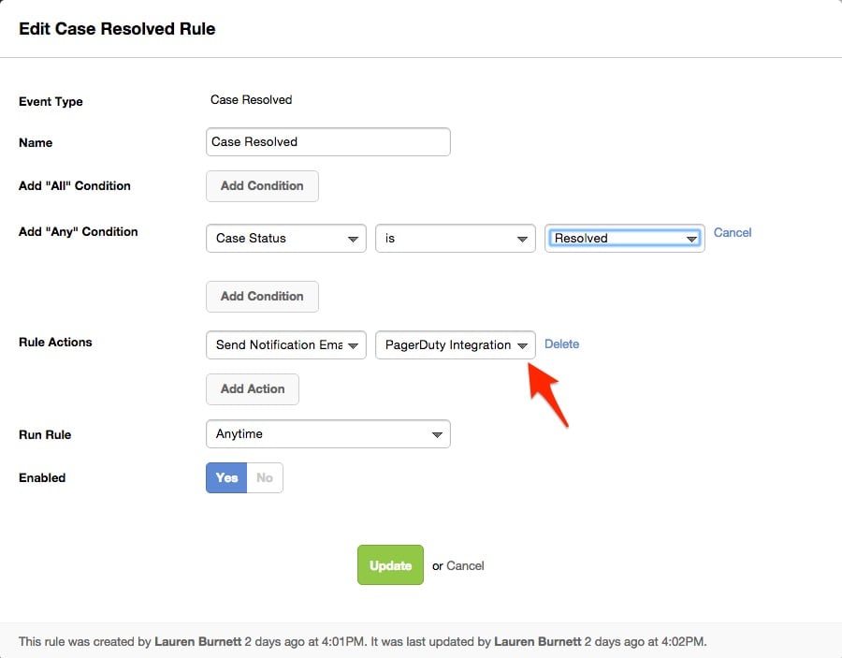Click the Add Action button
842x658 pixels.
click(x=253, y=389)
